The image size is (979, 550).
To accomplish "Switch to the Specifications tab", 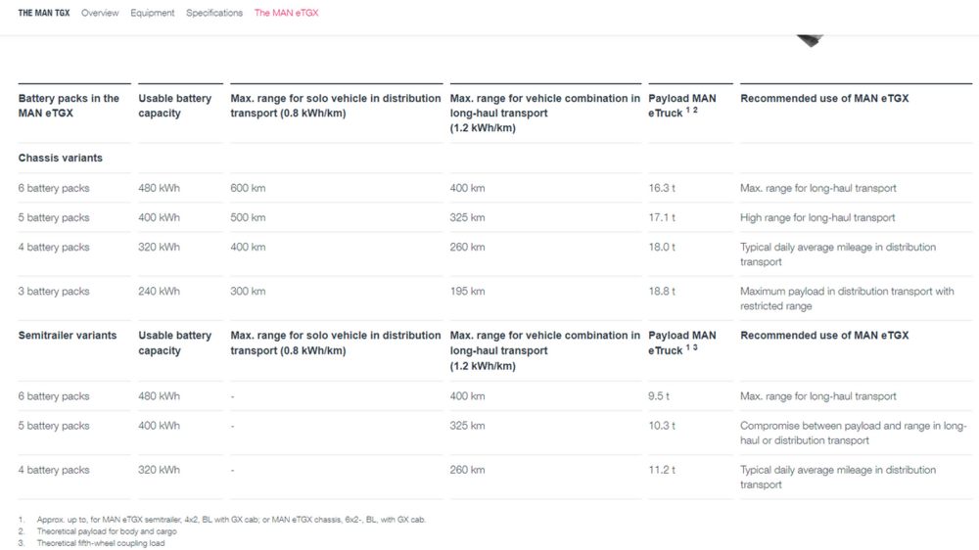I will tap(214, 13).
